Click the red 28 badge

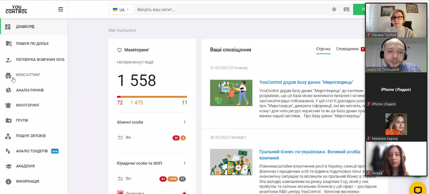[x=176, y=138]
